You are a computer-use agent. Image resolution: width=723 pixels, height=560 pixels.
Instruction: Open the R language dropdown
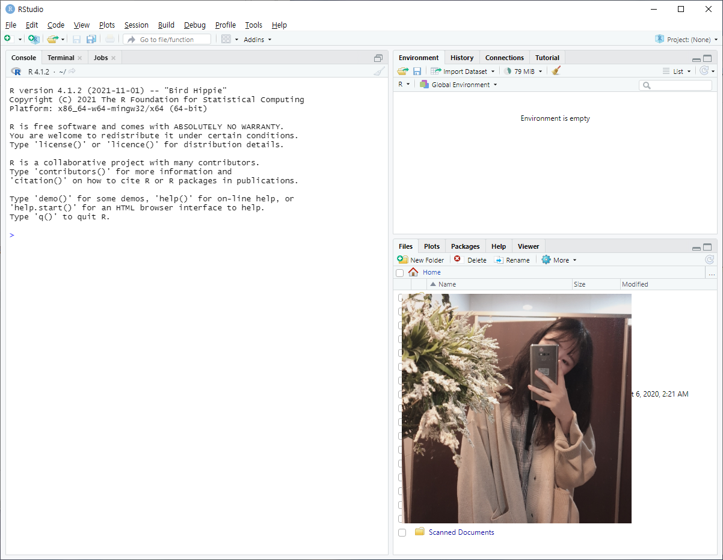click(x=404, y=85)
